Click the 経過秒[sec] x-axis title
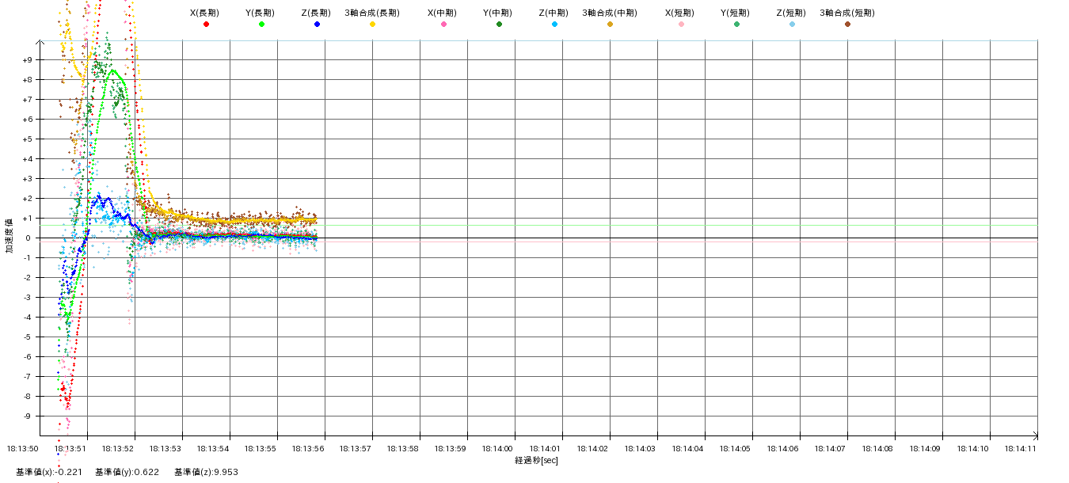 (x=536, y=460)
